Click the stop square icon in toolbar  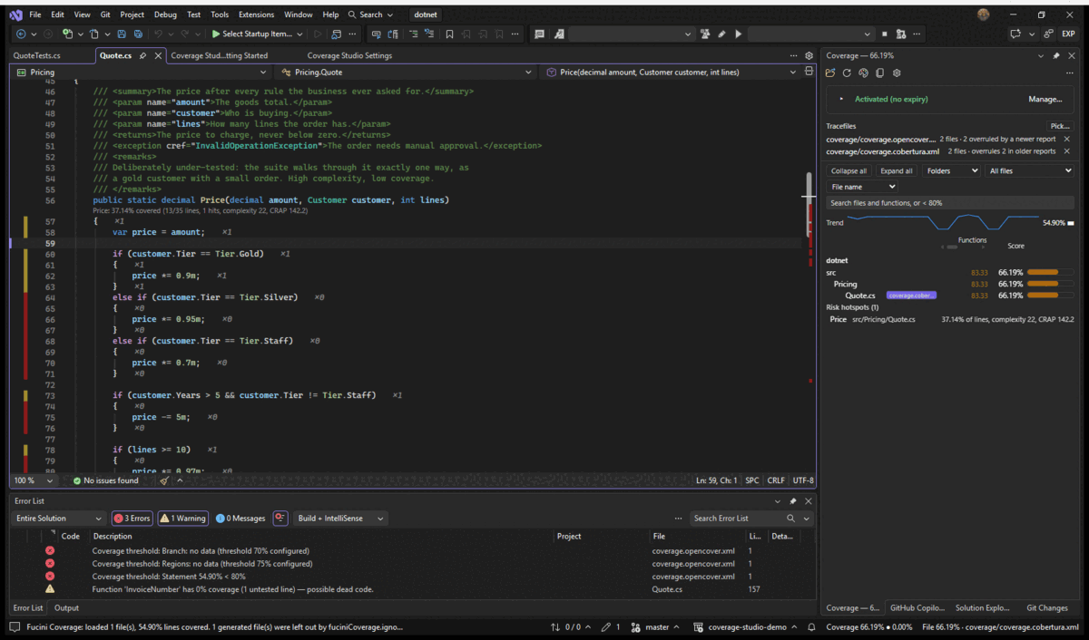[x=885, y=34]
